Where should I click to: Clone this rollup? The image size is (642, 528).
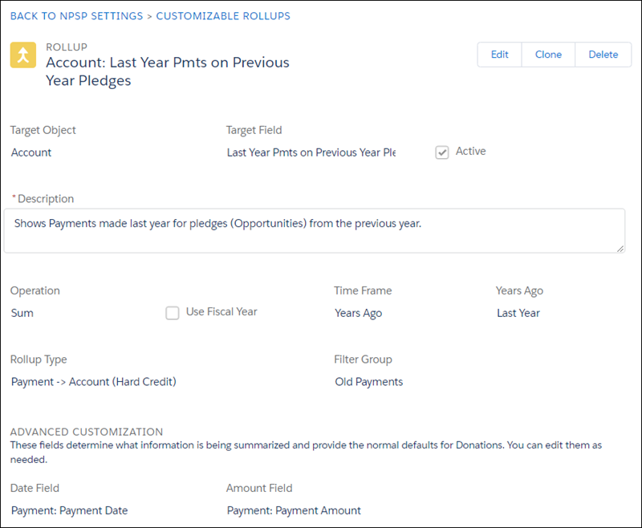(x=548, y=55)
